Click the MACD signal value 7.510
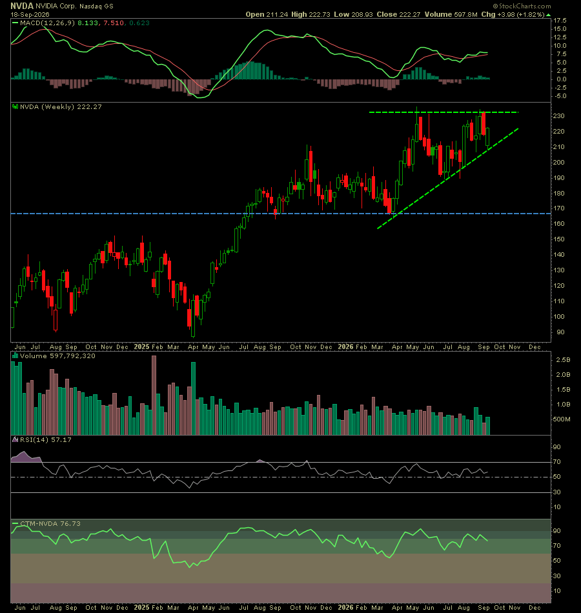The height and width of the screenshot is (613, 581). 114,23
